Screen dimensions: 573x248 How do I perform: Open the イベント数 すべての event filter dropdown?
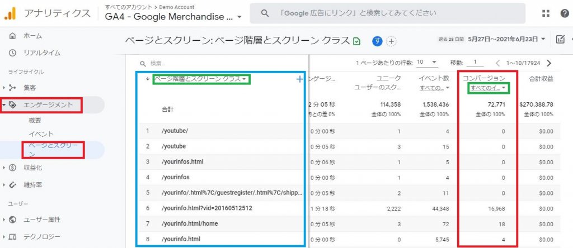434,88
